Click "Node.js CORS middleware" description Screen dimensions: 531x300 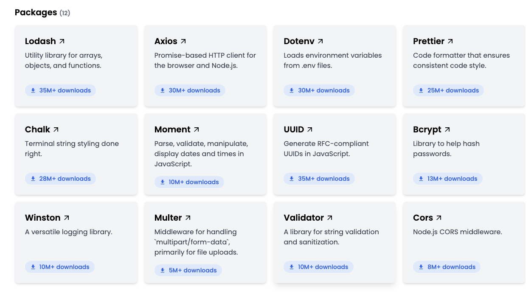[458, 232]
